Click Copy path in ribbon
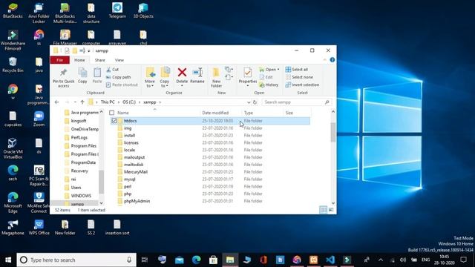This screenshot has height=267, width=475. 119,77
